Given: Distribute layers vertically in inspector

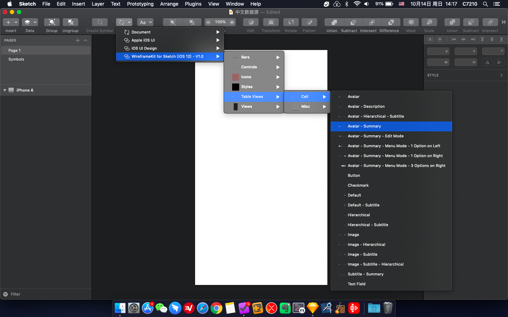Looking at the screenshot, I should click(x=440, y=39).
